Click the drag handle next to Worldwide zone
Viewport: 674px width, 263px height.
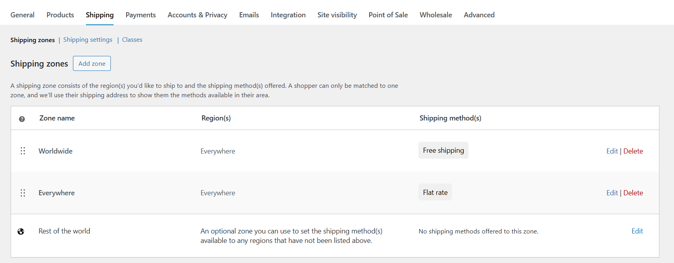[22, 151]
